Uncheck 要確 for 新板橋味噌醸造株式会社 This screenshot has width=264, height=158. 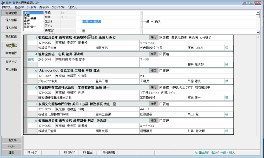click(160, 87)
